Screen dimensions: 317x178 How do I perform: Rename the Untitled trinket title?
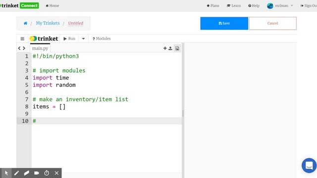point(76,23)
